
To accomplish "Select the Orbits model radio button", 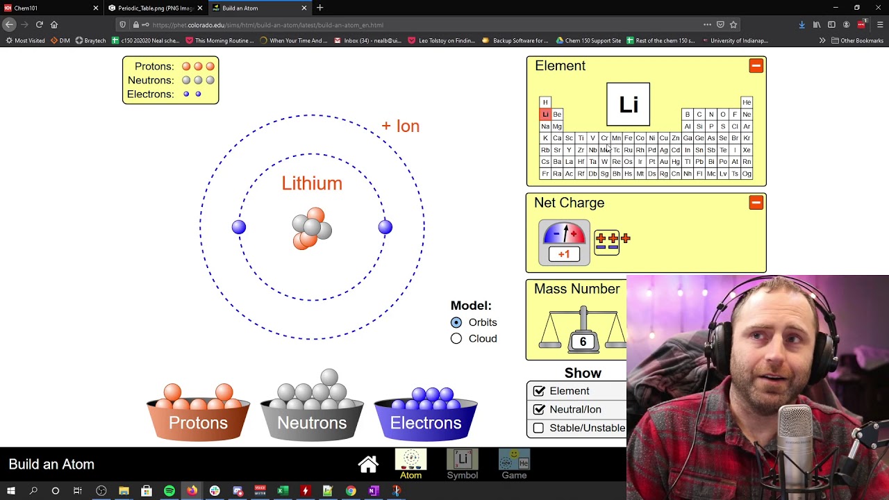I will [x=456, y=322].
